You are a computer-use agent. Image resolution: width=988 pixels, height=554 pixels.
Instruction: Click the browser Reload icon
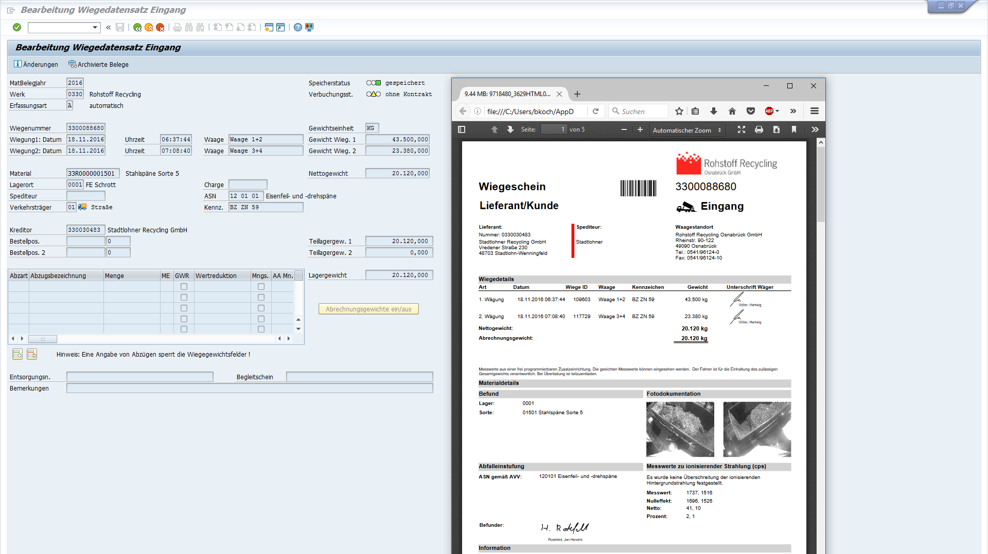point(595,111)
